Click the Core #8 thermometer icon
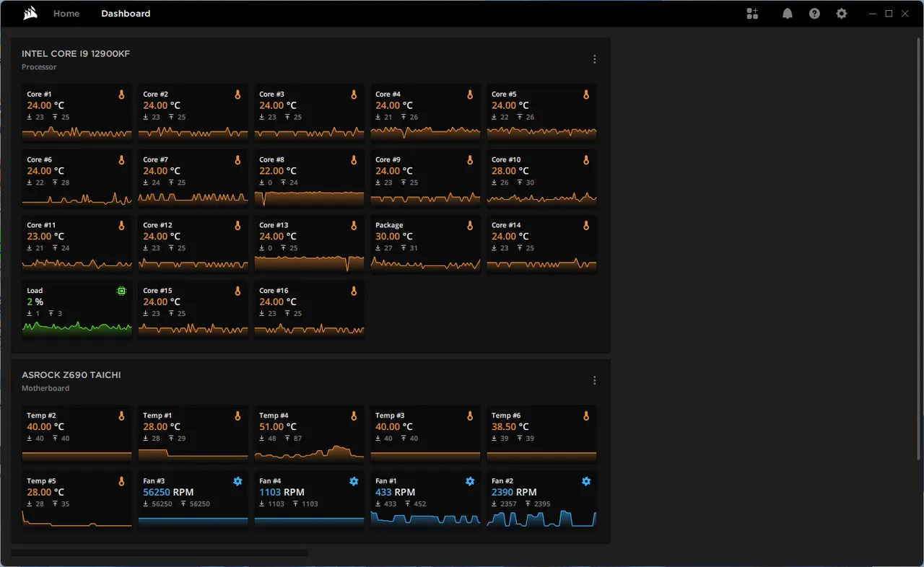 [354, 160]
